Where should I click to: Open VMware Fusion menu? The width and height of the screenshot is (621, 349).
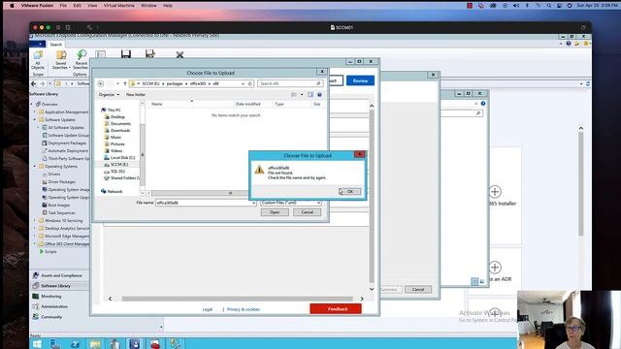37,6
